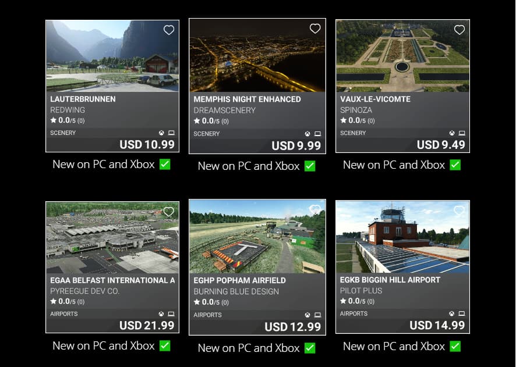Toggle green checkbox under EGKB Biggin Hill

coord(455,346)
